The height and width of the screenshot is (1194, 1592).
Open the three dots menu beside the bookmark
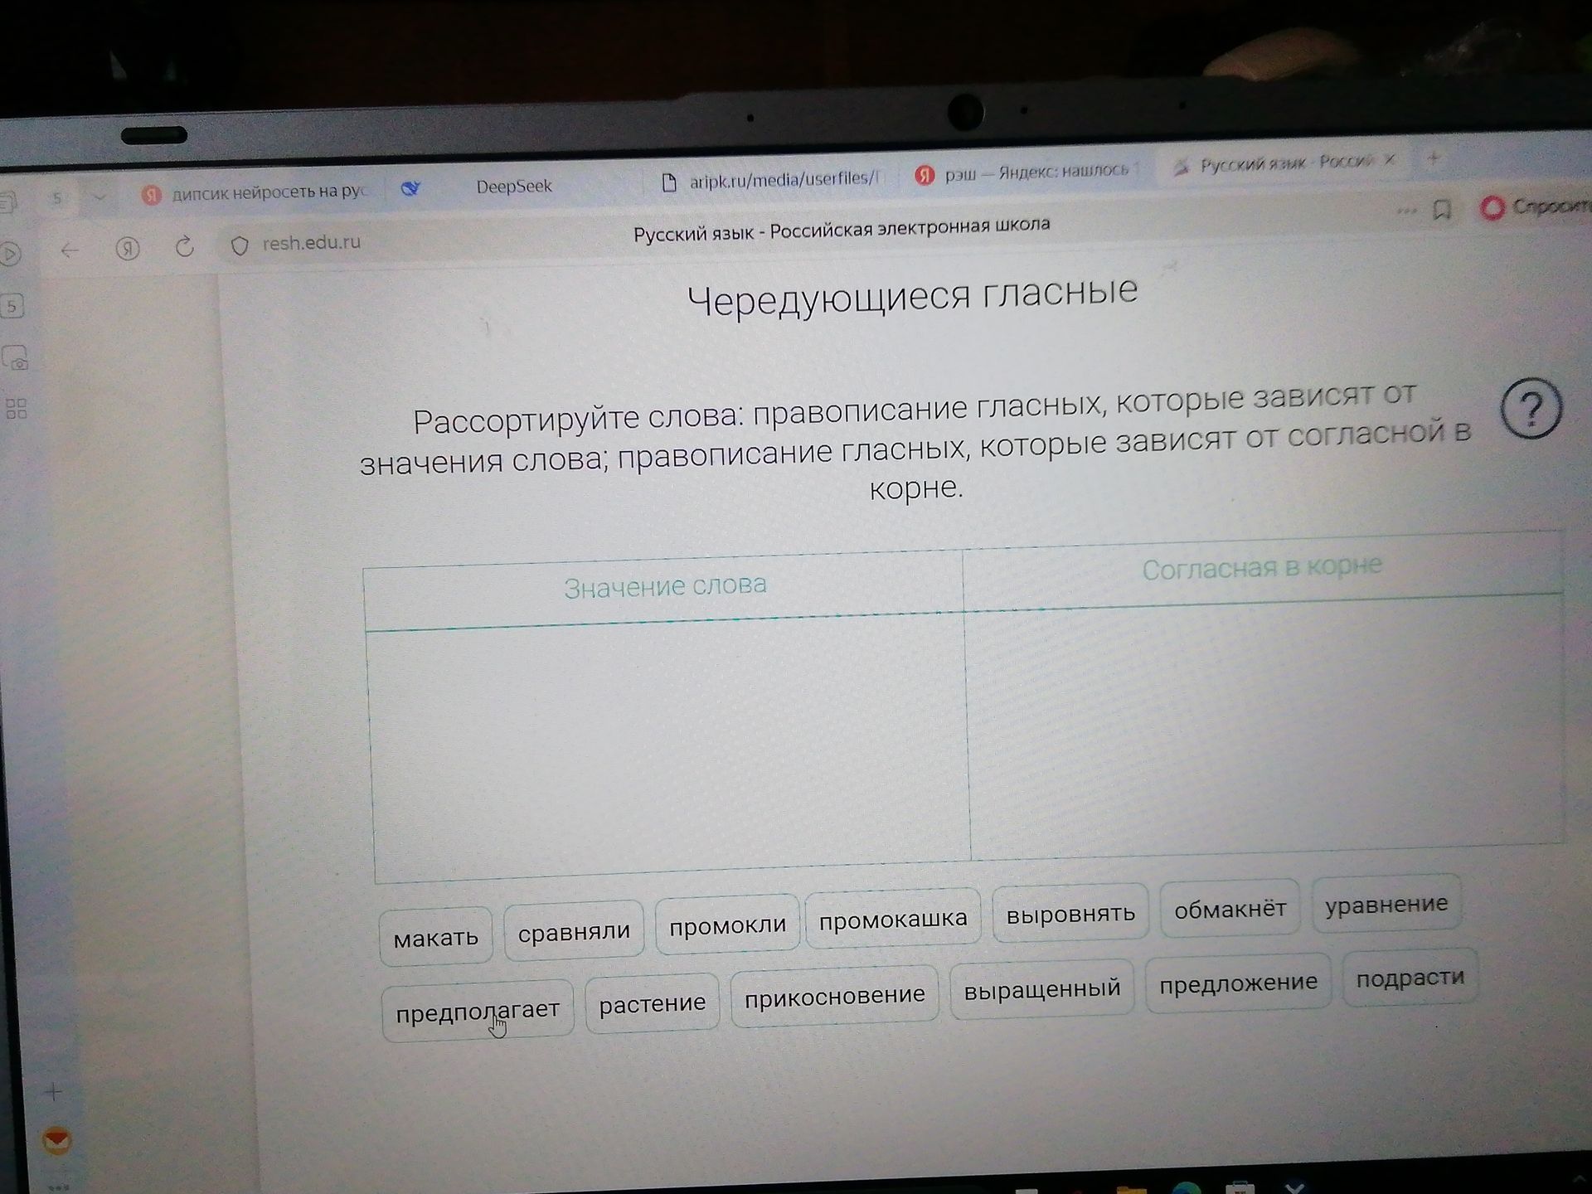tap(1406, 211)
